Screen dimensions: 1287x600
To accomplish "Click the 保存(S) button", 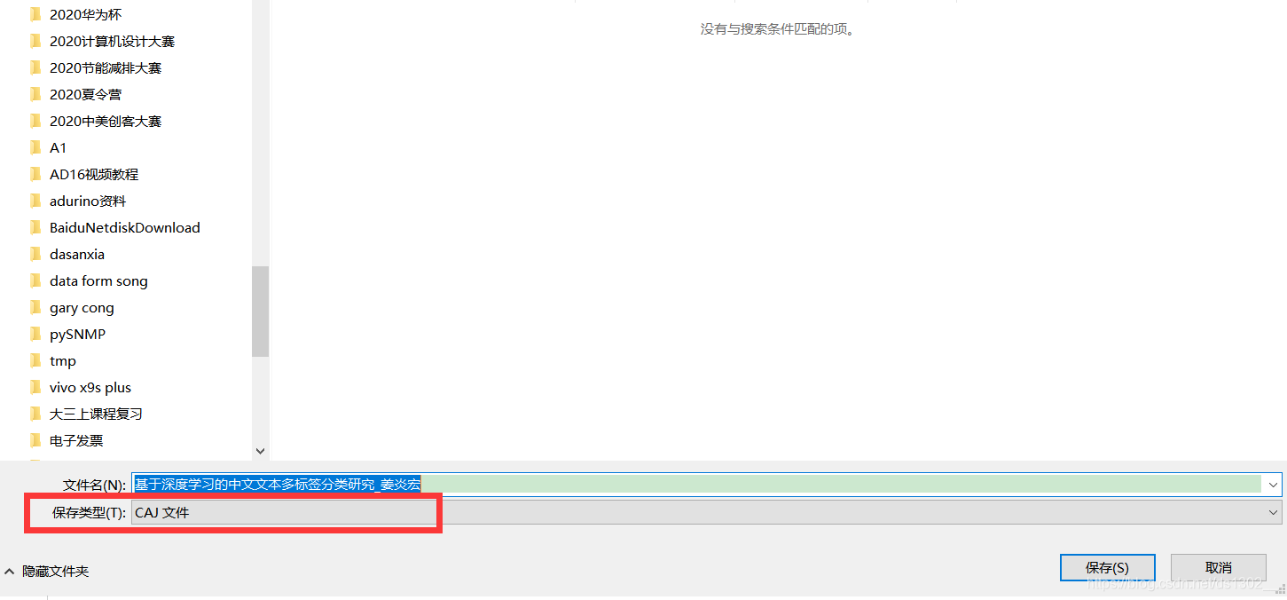I will (x=1108, y=568).
